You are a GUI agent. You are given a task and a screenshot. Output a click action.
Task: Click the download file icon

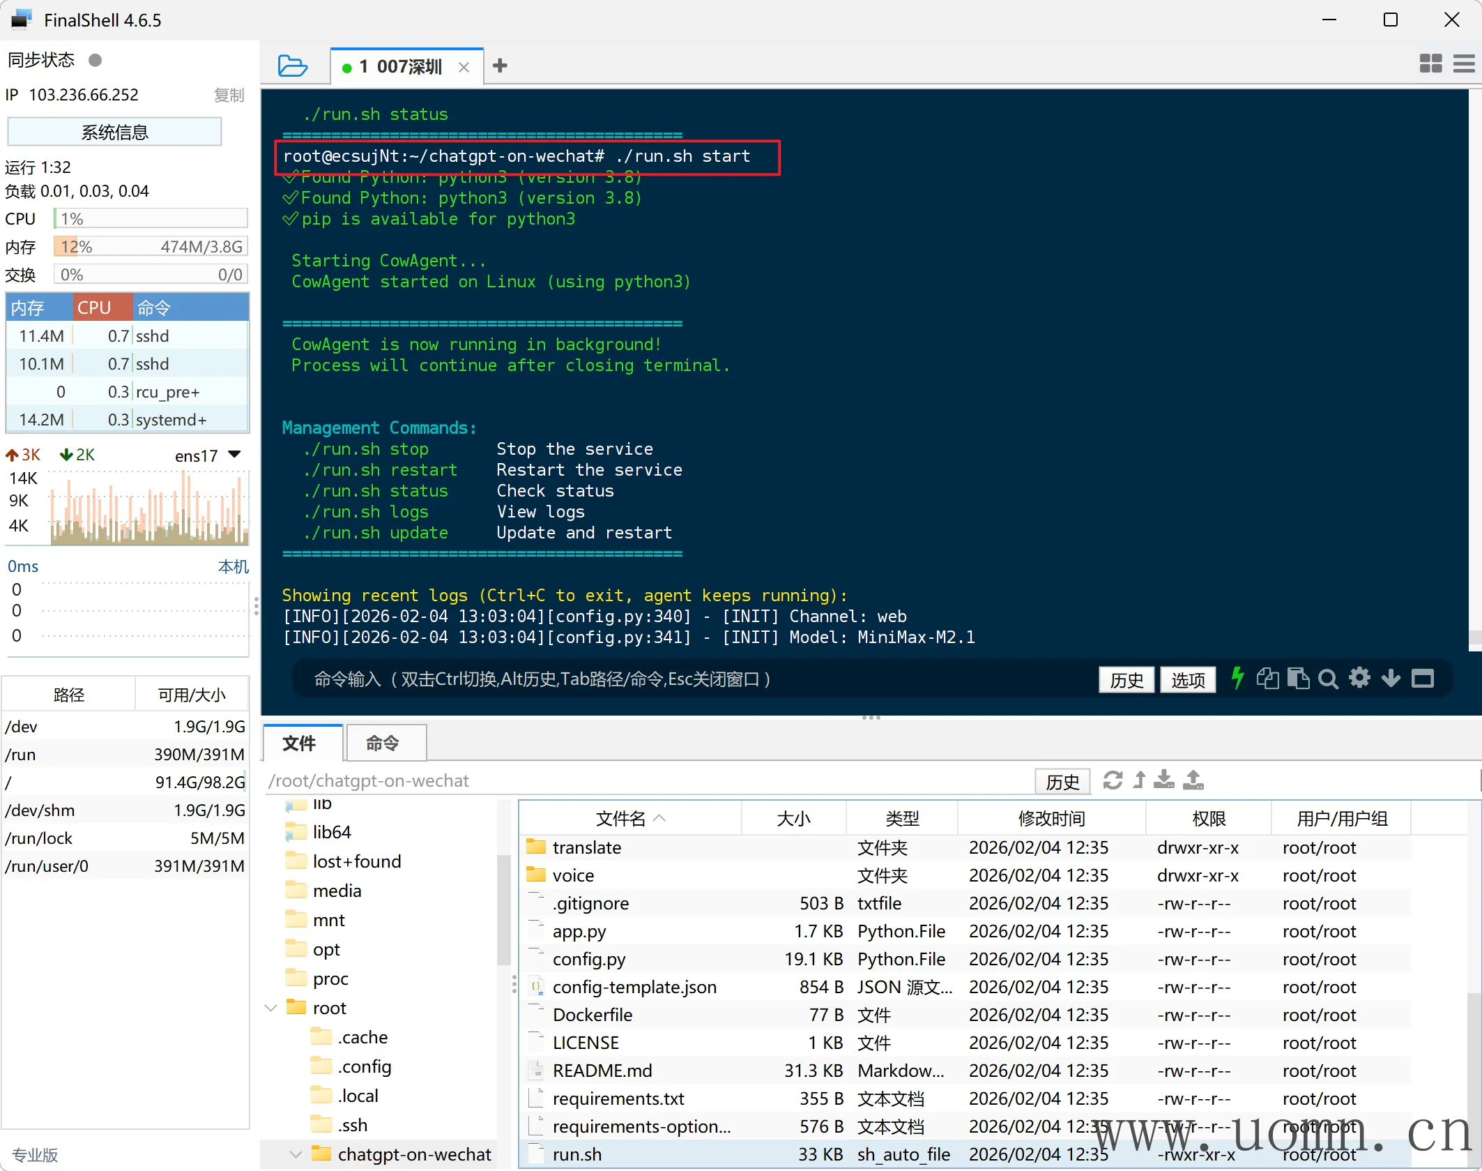(1163, 780)
